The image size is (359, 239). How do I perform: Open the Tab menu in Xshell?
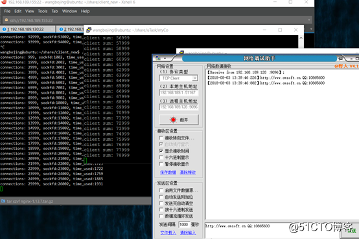pyautogui.click(x=54, y=11)
